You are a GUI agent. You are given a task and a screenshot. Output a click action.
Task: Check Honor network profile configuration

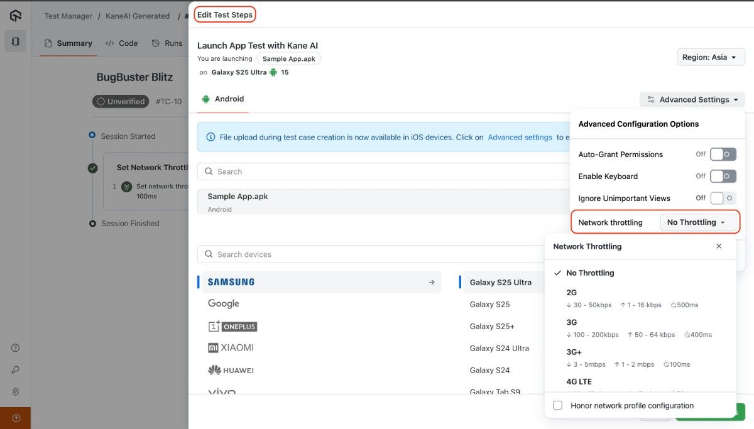pos(557,406)
